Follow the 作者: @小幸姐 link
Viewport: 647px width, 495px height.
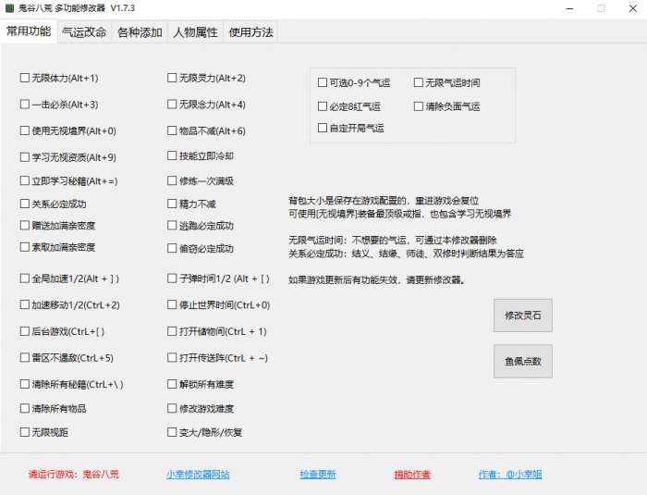(x=510, y=474)
